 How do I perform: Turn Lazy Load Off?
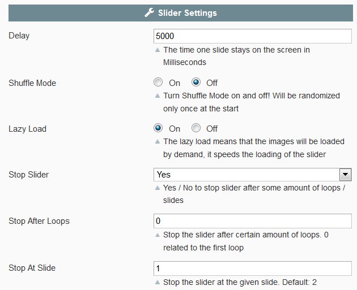coord(196,128)
